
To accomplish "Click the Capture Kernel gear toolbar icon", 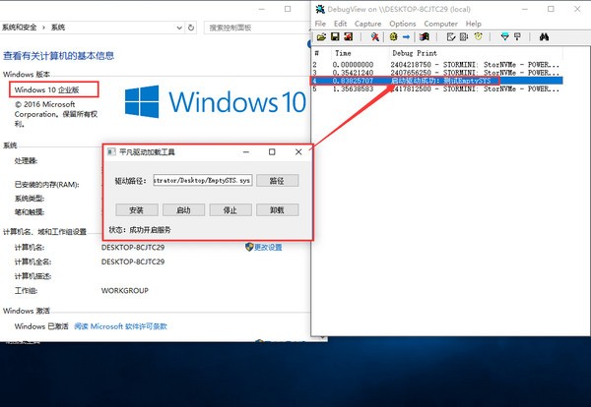I will point(392,36).
